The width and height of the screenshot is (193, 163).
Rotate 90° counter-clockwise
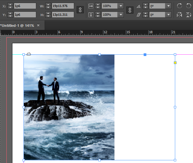(x=188, y=6)
